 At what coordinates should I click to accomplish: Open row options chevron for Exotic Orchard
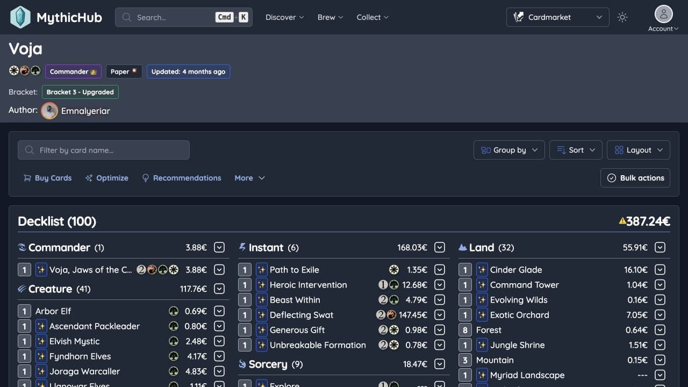click(x=660, y=315)
